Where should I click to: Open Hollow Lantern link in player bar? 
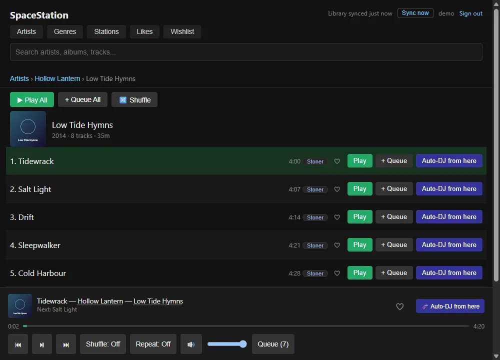(100, 301)
